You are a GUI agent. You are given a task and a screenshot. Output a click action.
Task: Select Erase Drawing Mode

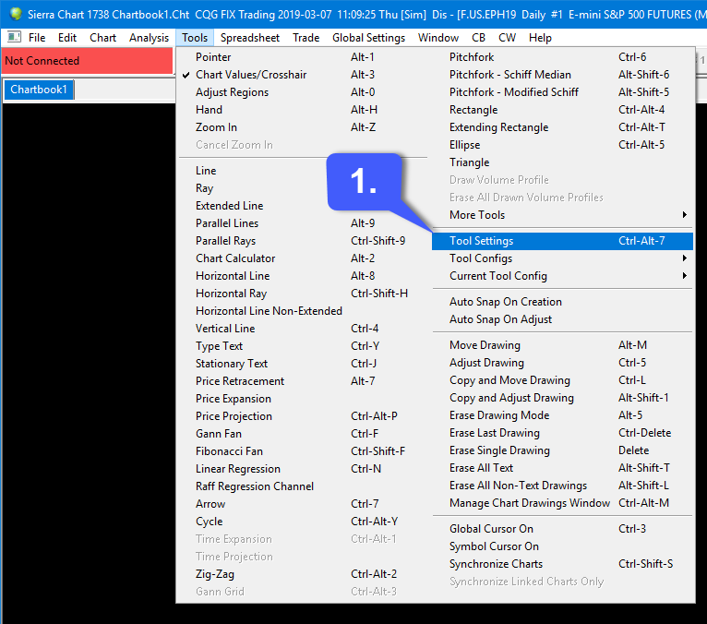(562, 415)
